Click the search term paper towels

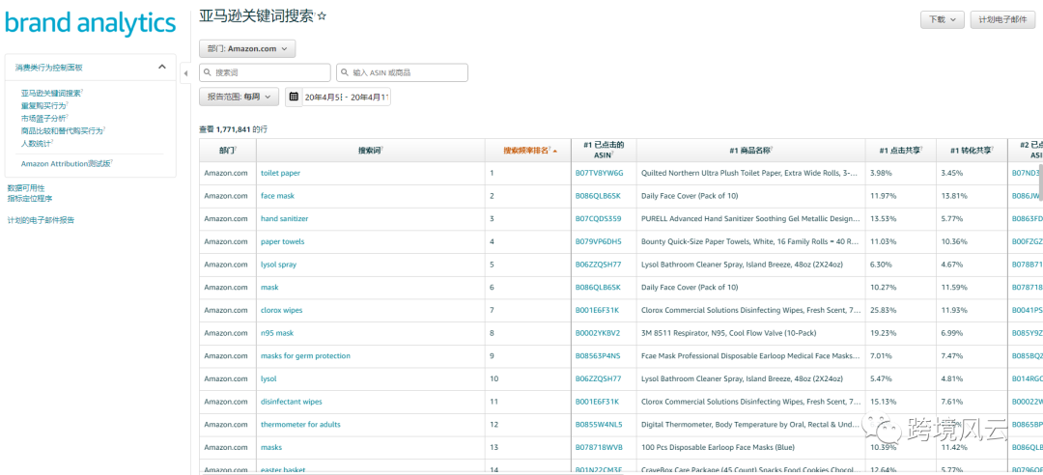pos(282,241)
